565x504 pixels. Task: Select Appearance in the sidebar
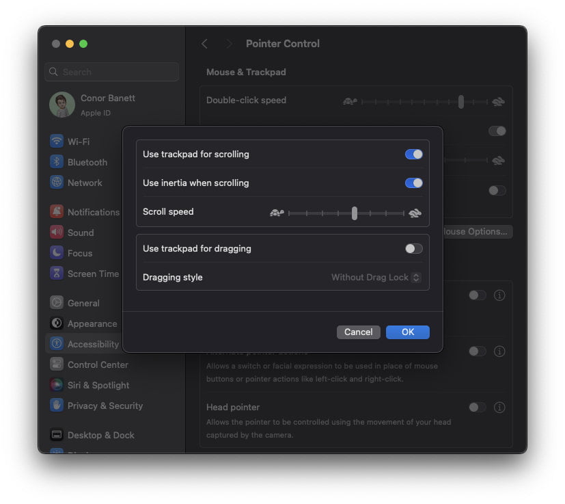pos(91,323)
